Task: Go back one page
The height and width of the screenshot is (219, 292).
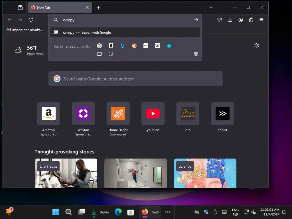Action: [x=10, y=20]
